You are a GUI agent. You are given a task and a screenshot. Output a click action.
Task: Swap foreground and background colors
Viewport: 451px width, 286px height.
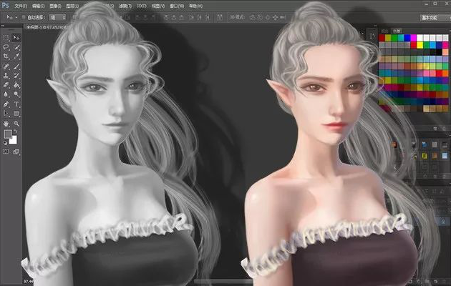click(x=16, y=132)
